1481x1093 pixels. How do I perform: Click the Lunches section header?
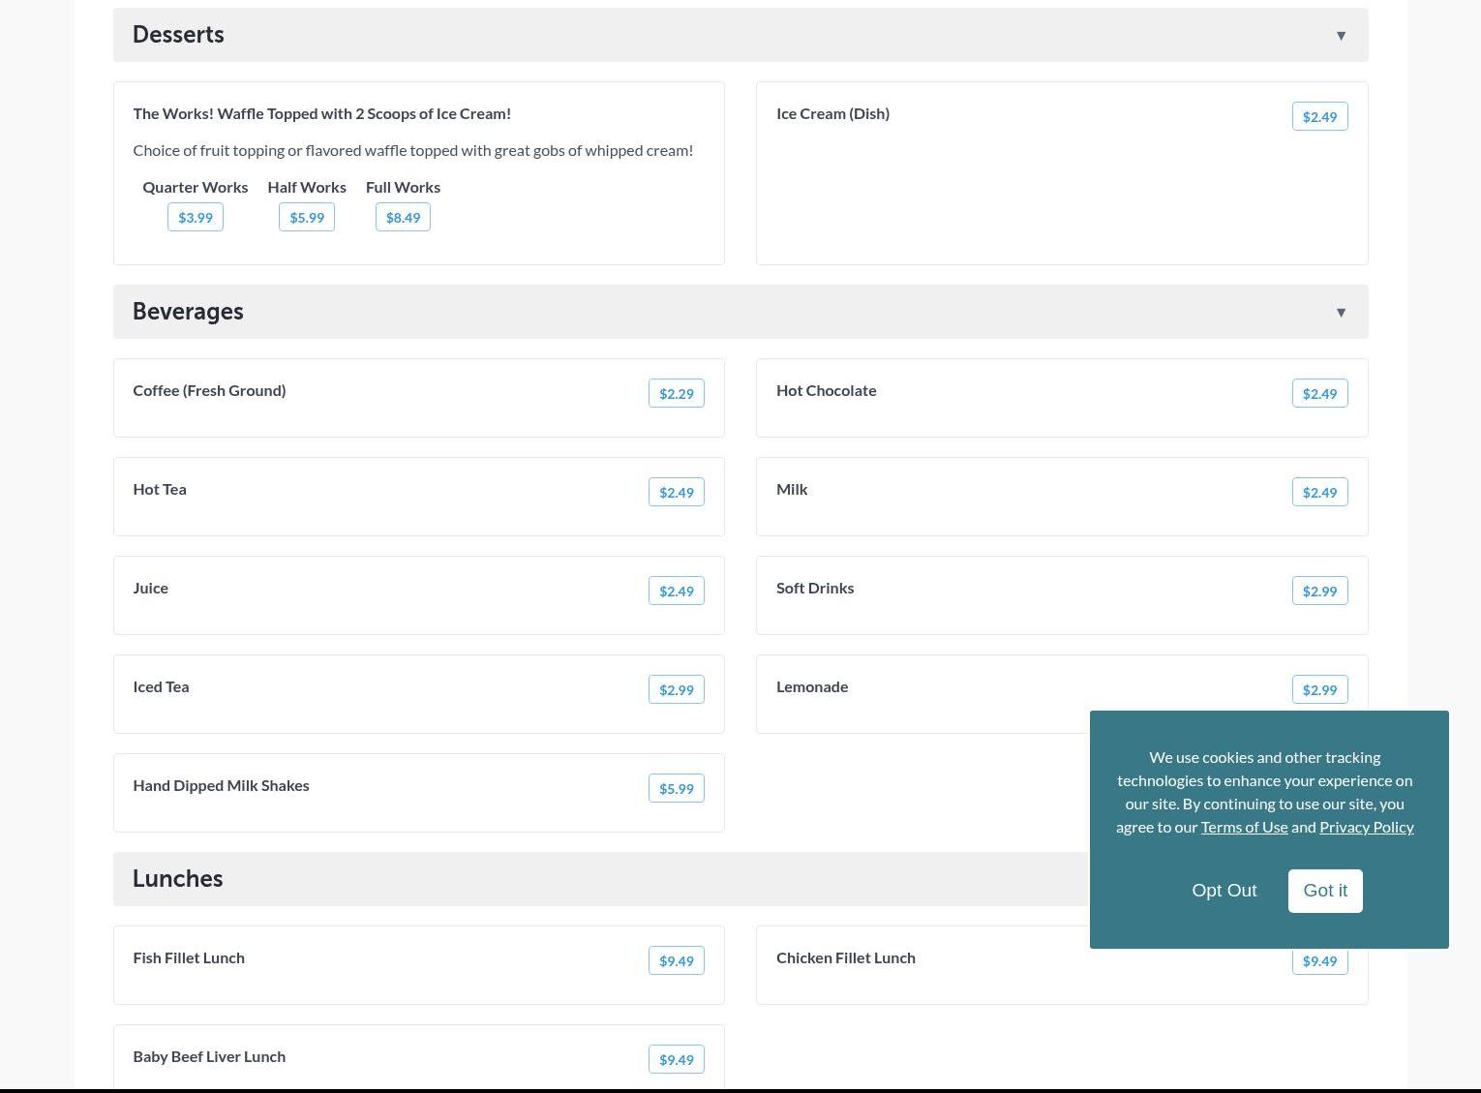click(x=178, y=879)
